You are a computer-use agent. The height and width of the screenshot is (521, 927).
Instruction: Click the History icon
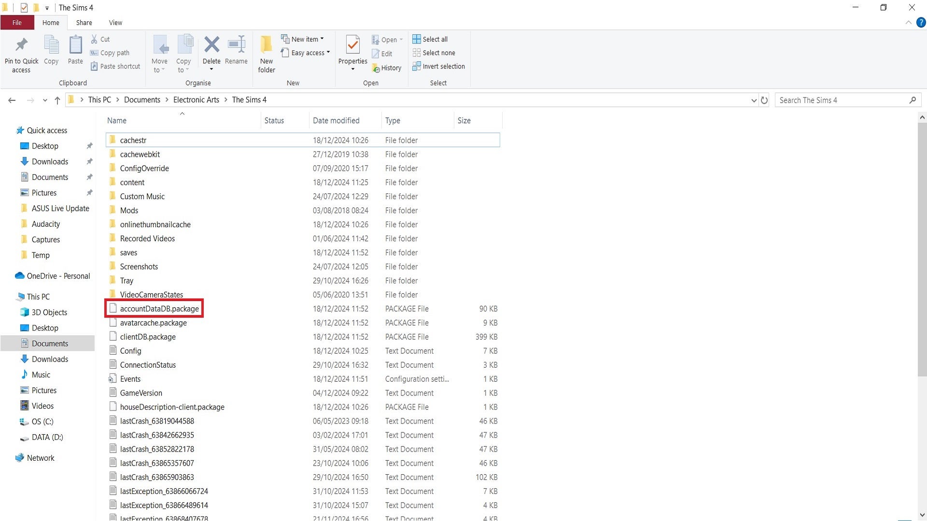(x=387, y=68)
